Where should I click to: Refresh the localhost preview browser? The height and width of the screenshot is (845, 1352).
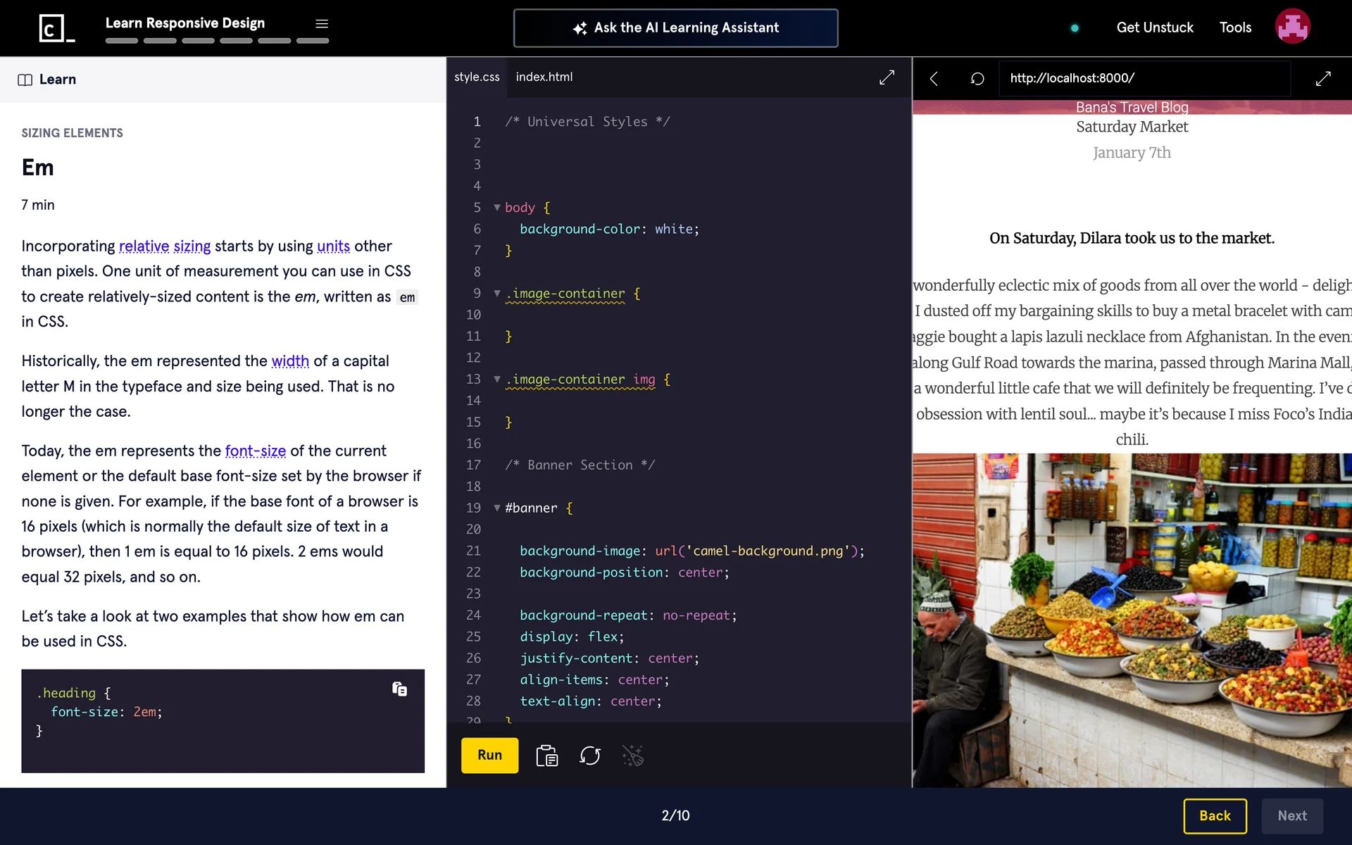(977, 78)
